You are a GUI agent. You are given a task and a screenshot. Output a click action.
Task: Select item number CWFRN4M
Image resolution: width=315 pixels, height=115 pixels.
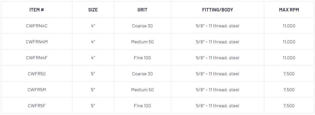coord(37,42)
